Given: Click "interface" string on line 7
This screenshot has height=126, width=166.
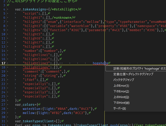Looking at the screenshot, I should (72, 22).
